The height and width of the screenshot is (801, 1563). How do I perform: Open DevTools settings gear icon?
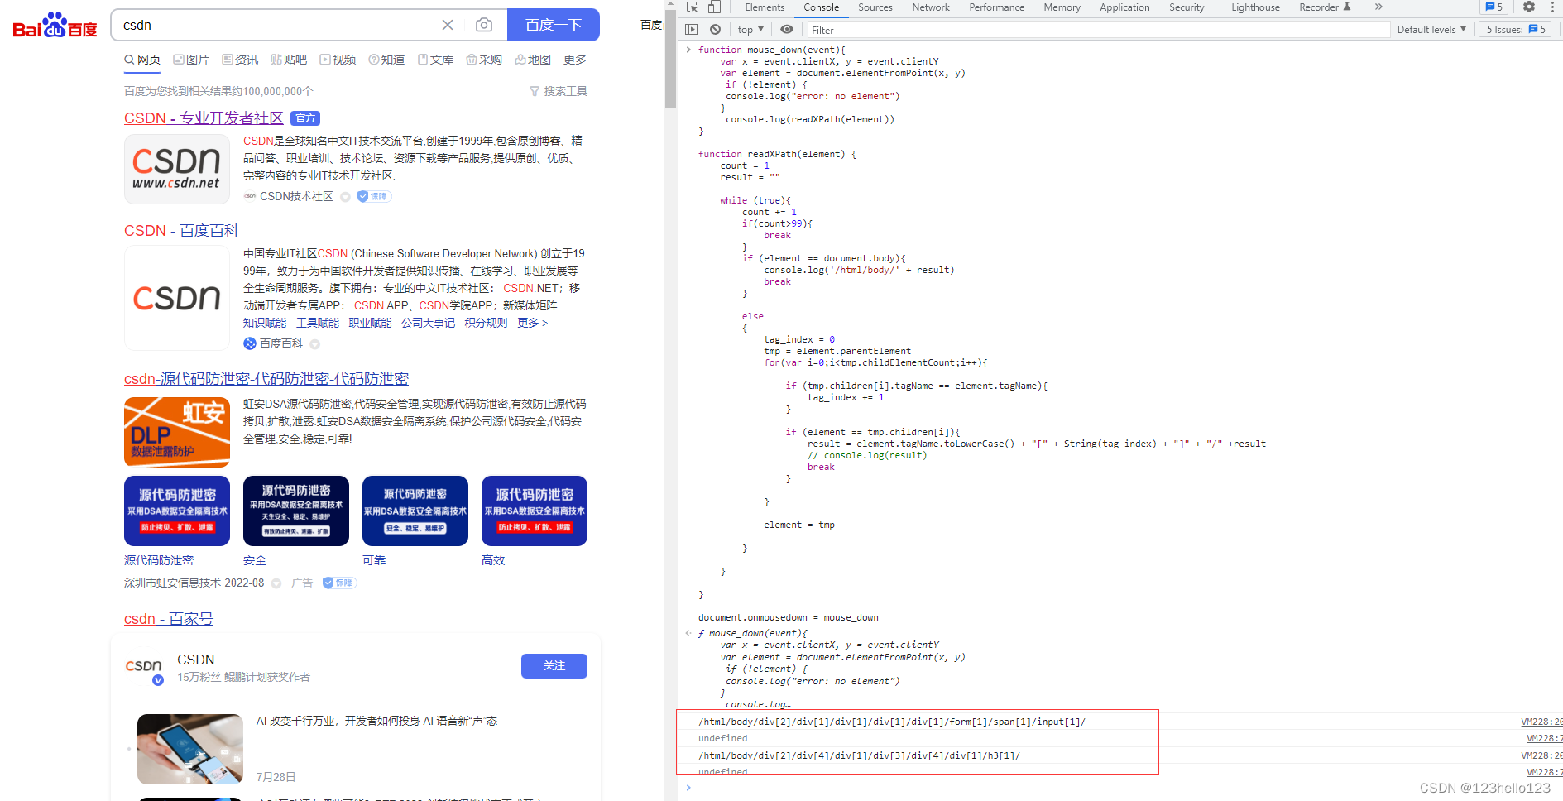pyautogui.click(x=1529, y=7)
